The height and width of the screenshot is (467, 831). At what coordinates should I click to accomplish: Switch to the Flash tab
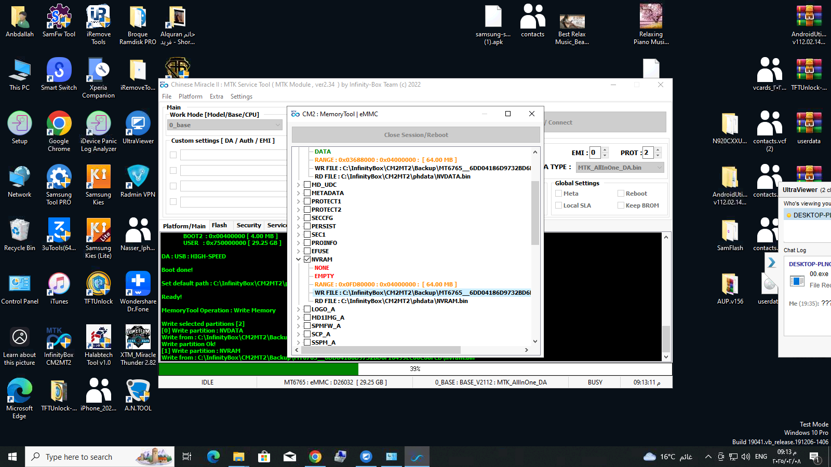219,225
